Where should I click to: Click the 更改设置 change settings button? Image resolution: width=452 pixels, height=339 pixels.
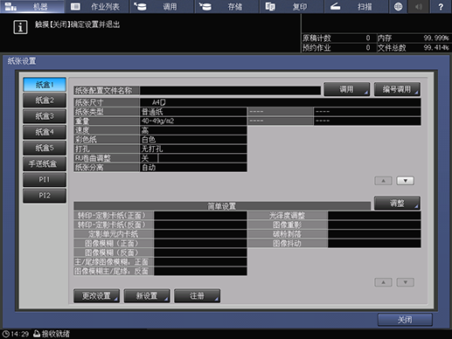[96, 296]
